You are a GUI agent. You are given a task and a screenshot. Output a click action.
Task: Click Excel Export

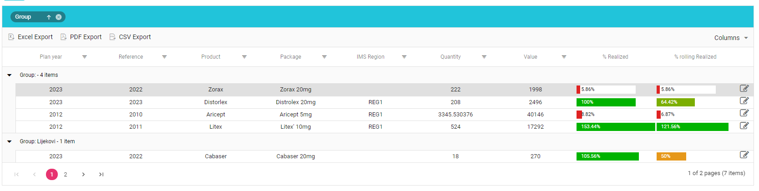[30, 37]
